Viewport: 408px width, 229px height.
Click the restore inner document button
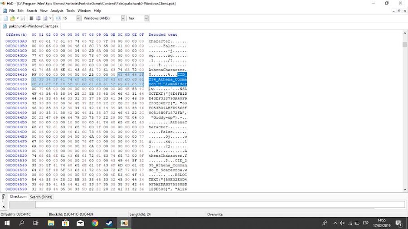[x=399, y=11]
